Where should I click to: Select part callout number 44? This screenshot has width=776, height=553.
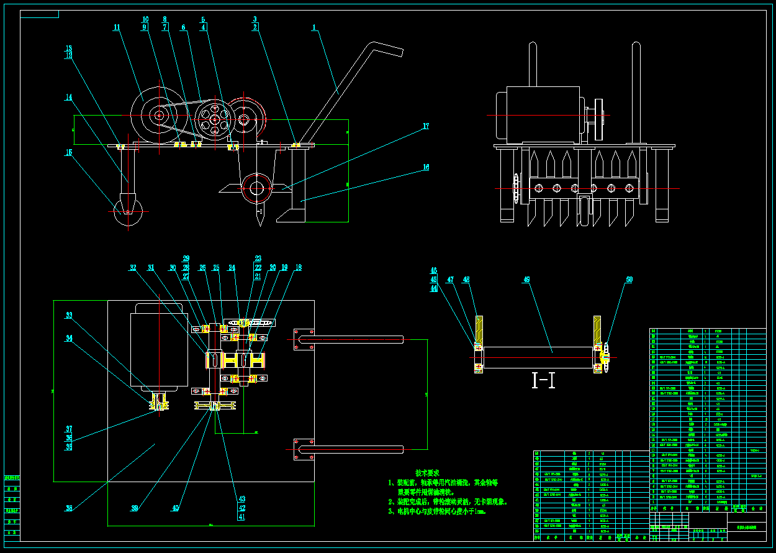(434, 288)
